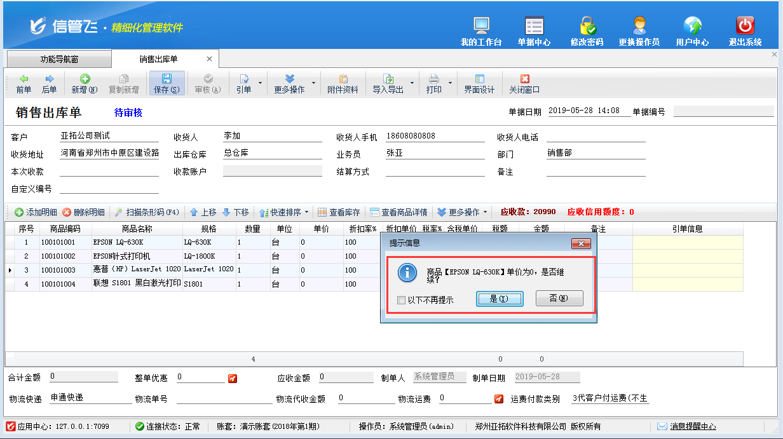Click the 客户 input field
The image size is (783, 439).
109,137
